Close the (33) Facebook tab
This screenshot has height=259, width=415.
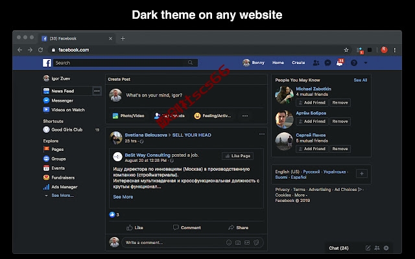(x=110, y=39)
